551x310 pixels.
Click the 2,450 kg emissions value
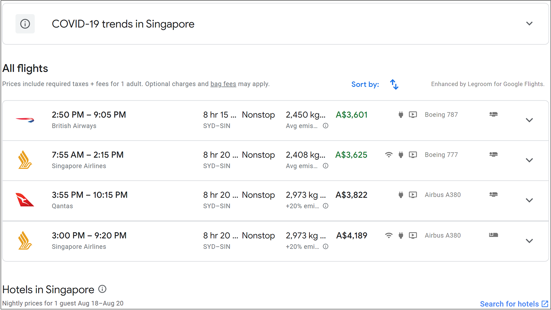point(305,115)
